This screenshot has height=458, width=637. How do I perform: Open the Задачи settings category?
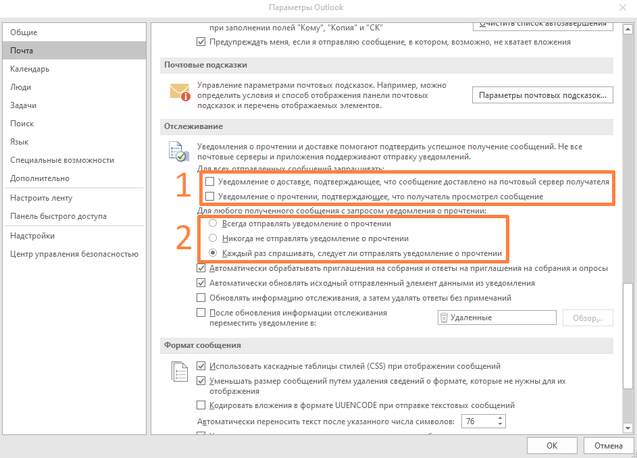pos(74,105)
